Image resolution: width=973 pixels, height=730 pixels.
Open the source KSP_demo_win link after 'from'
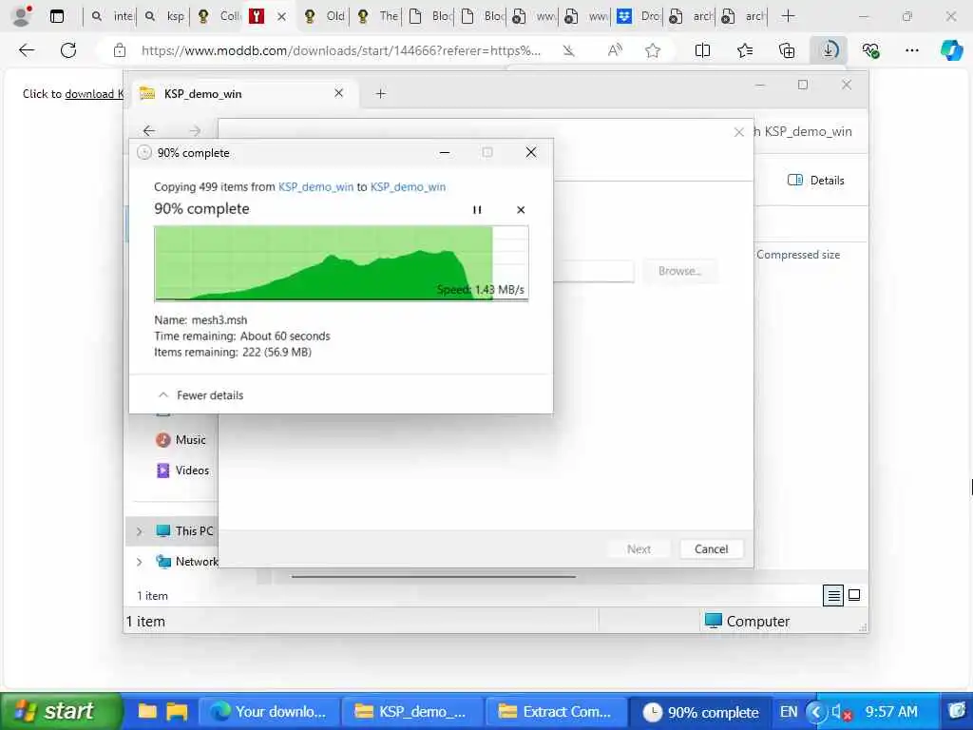(315, 187)
